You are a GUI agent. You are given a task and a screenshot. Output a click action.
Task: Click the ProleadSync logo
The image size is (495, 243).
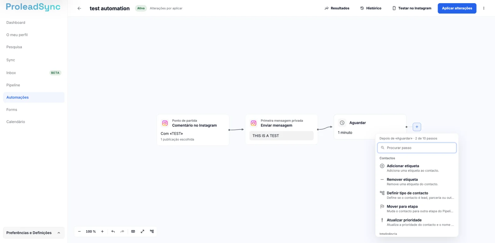[33, 7]
